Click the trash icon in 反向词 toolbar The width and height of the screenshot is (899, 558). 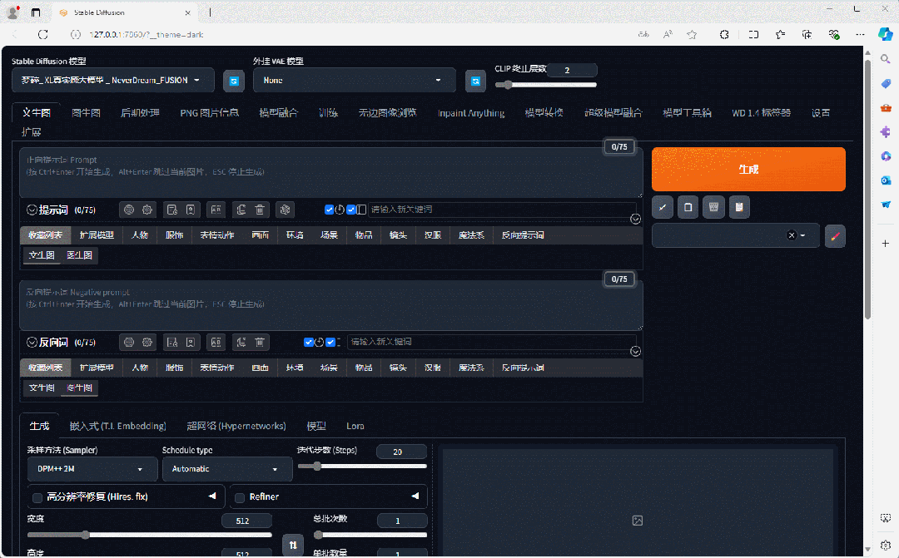(260, 342)
